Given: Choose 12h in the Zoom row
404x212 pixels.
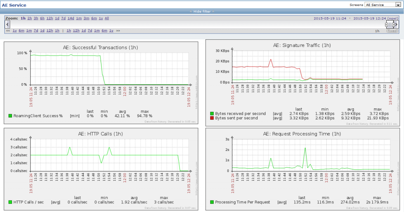Looking at the screenshot, I should tap(50, 18).
